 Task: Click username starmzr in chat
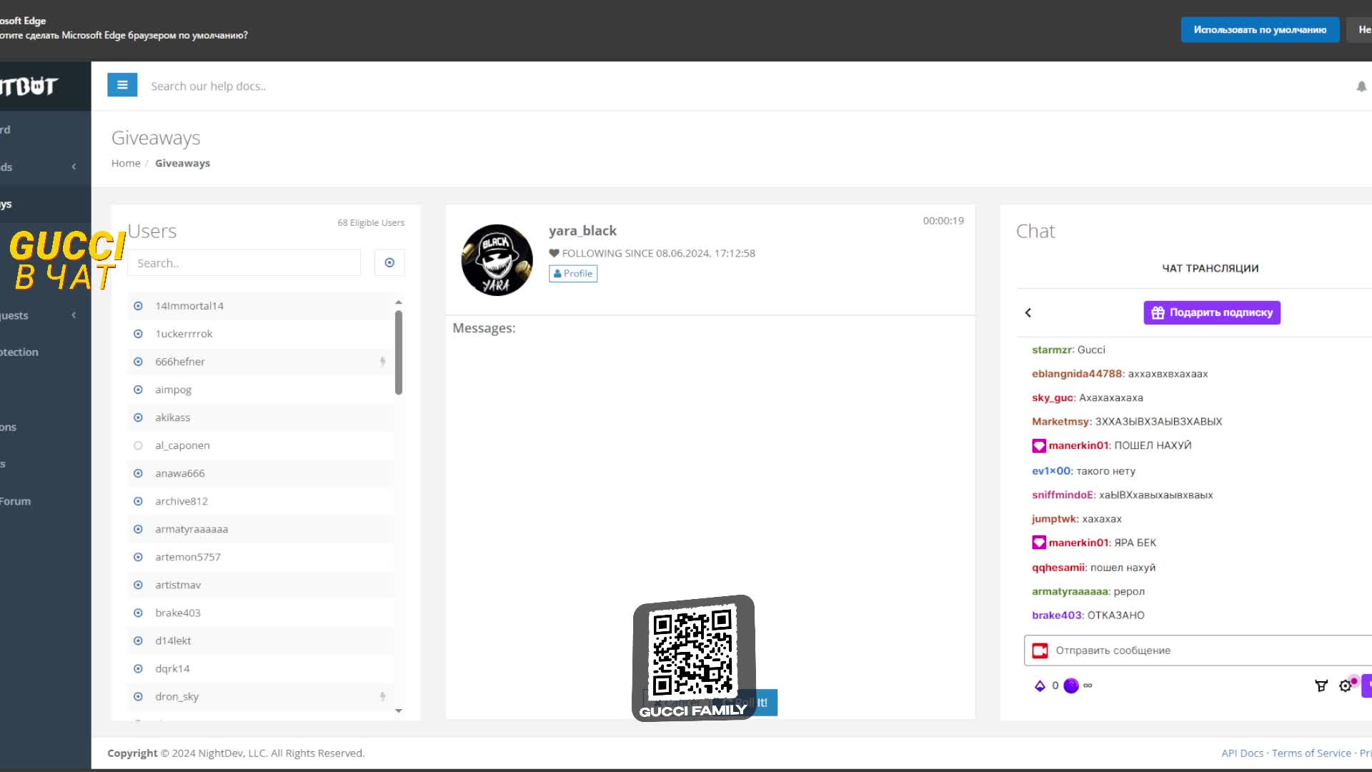pyautogui.click(x=1052, y=350)
